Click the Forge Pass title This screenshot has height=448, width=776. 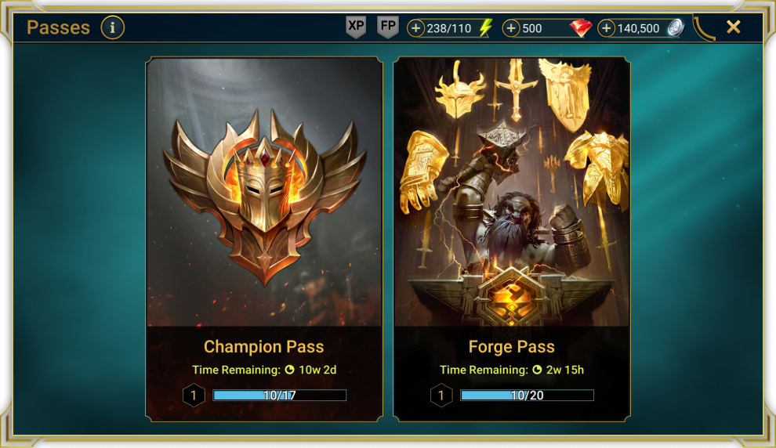[x=512, y=347]
